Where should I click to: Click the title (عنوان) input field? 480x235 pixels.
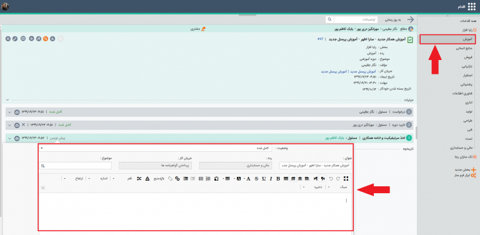pos(316,166)
